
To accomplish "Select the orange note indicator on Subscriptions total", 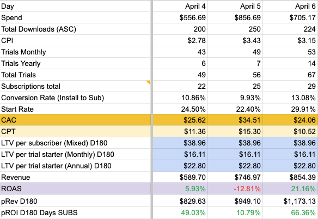I will [x=149, y=82].
